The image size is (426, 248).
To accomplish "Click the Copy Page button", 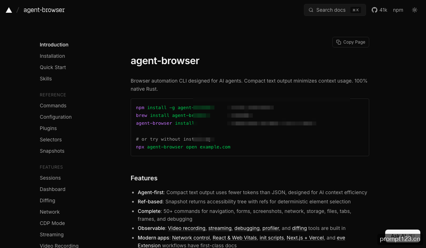I will coord(351,42).
